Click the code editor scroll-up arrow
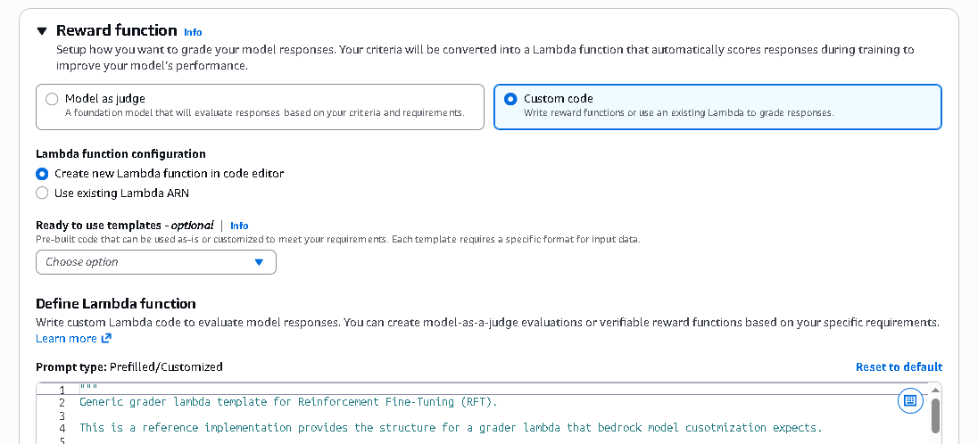Image resolution: width=978 pixels, height=444 pixels. point(935,391)
